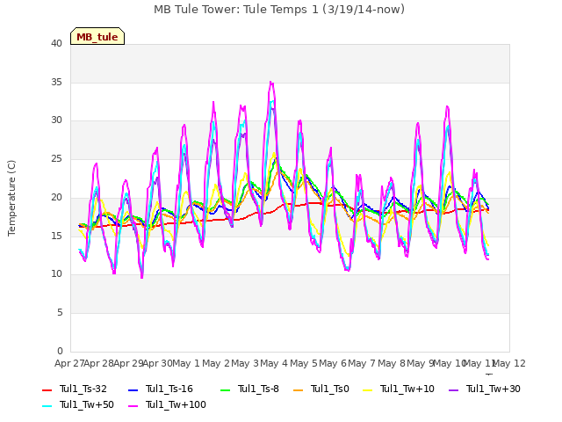Viewport: 562px width, 422px height.
Task: Click the purple Tul1_Tw+30 legend swatch
Action: (x=453, y=389)
